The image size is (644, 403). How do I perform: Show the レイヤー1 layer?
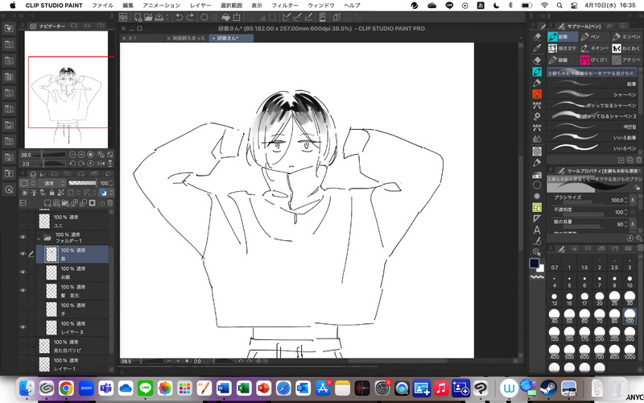(x=23, y=364)
